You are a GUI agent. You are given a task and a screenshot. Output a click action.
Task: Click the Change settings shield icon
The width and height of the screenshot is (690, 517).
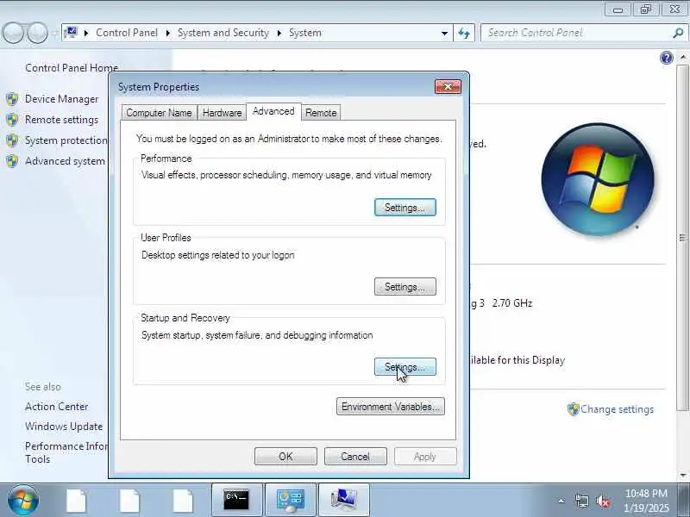[573, 409]
